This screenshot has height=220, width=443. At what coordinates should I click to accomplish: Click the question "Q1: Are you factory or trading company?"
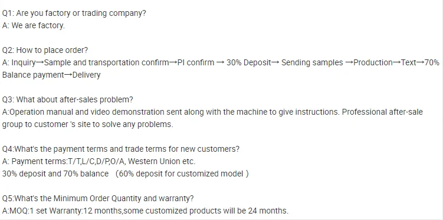(74, 14)
